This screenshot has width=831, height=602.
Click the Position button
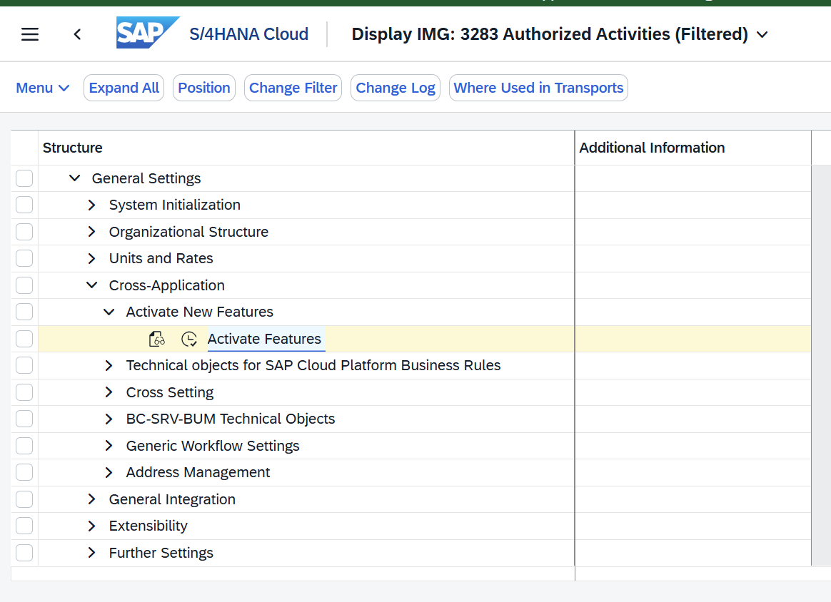[204, 88]
